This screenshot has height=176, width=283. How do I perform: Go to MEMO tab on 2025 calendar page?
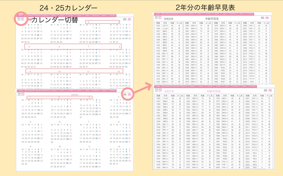[x=104, y=90]
